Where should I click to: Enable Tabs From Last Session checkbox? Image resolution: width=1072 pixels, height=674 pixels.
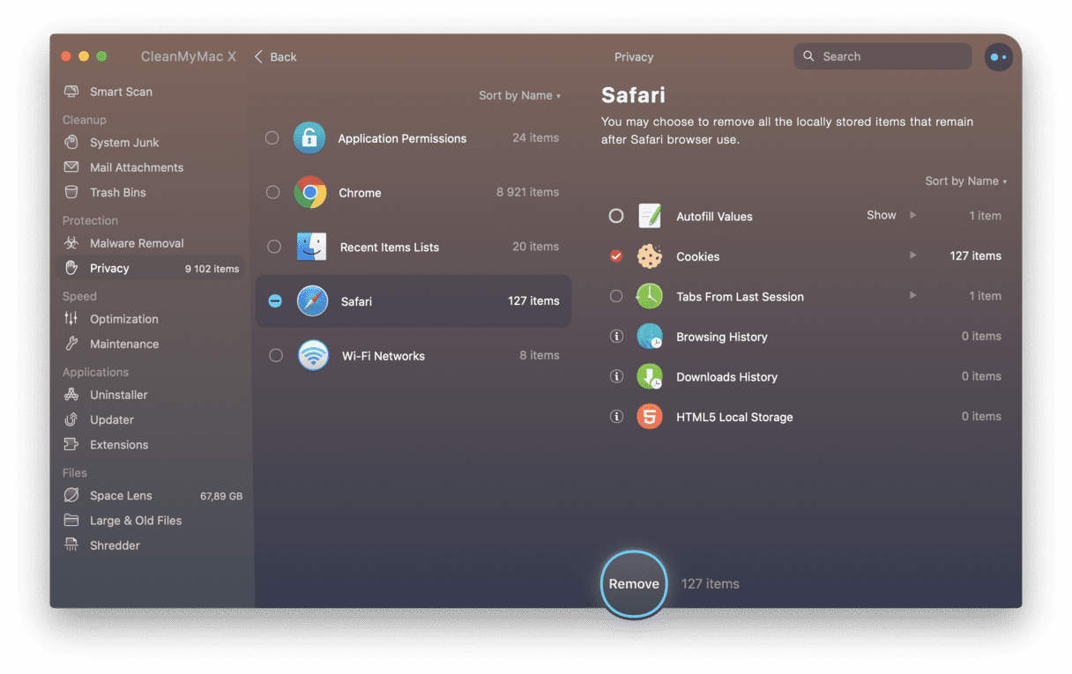click(616, 296)
